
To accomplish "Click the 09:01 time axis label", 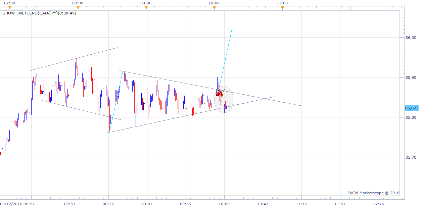I will pos(147,204).
